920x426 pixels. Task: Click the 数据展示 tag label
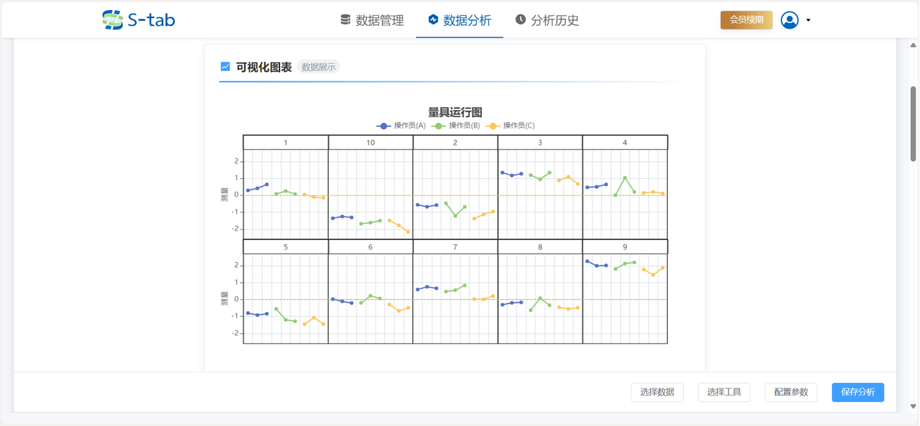click(318, 67)
